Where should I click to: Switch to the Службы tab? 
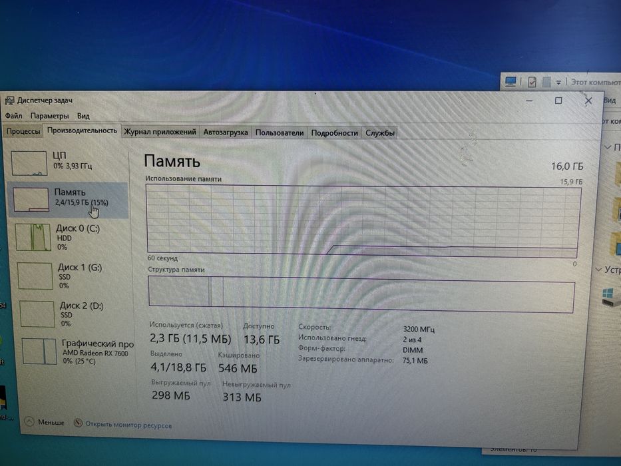380,133
